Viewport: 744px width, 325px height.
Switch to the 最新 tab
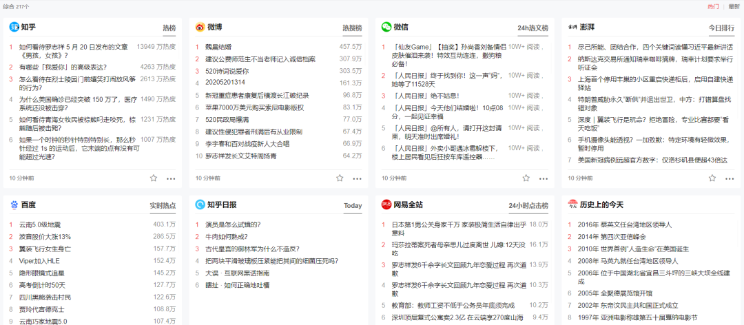pyautogui.click(x=734, y=6)
